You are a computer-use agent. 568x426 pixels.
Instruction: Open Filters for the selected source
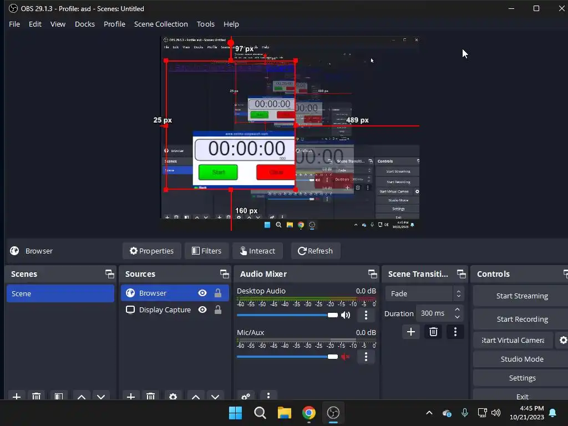pyautogui.click(x=206, y=251)
